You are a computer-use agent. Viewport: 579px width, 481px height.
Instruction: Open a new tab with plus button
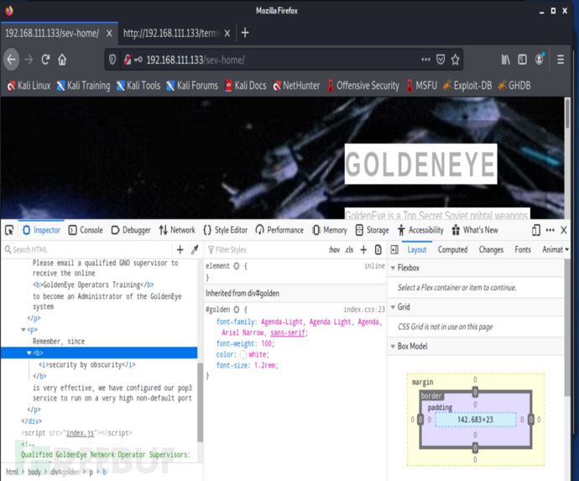[245, 33]
